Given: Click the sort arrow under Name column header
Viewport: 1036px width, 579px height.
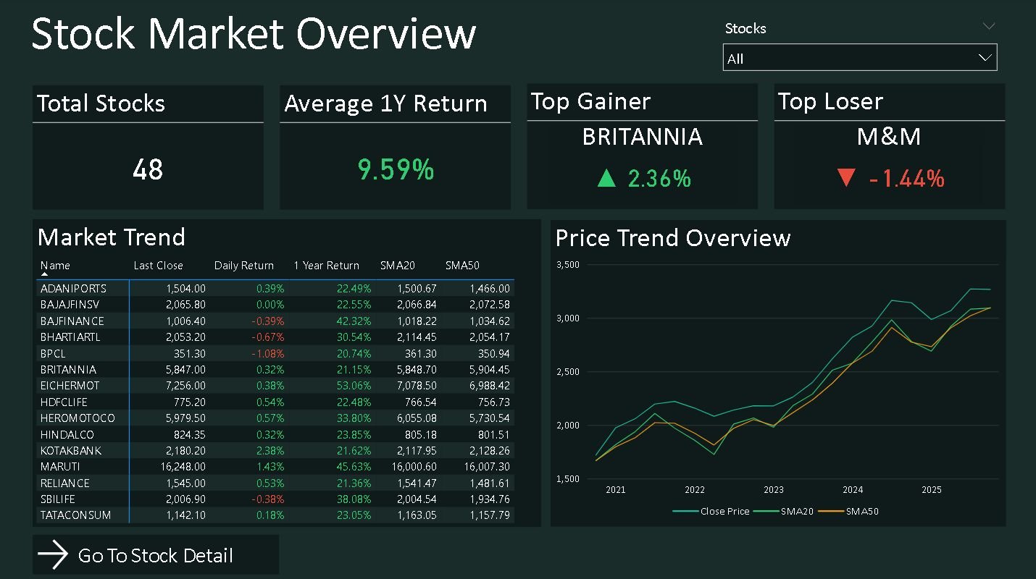Looking at the screenshot, I should point(45,274).
